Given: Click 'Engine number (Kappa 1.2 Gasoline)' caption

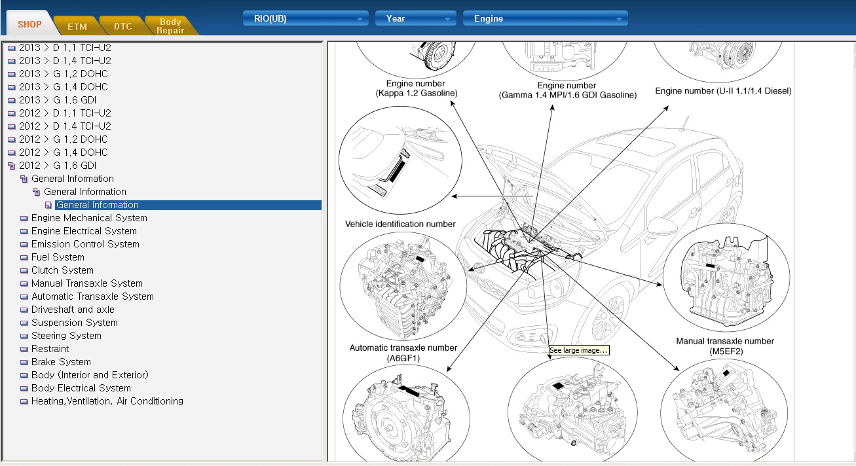Looking at the screenshot, I should [417, 88].
